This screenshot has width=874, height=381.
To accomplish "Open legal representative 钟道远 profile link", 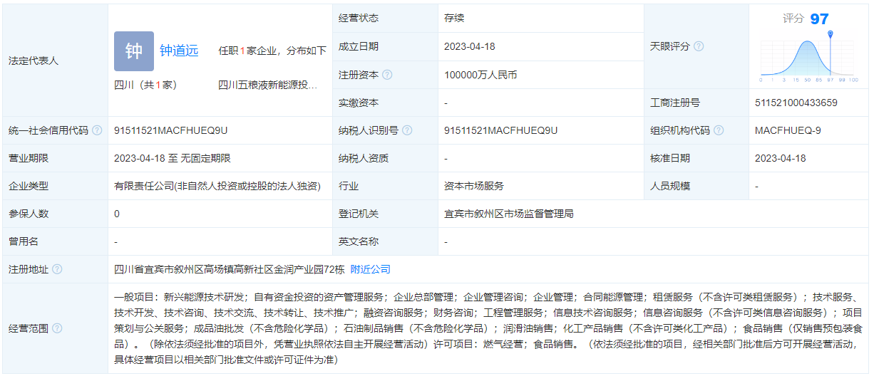I will pyautogui.click(x=179, y=51).
